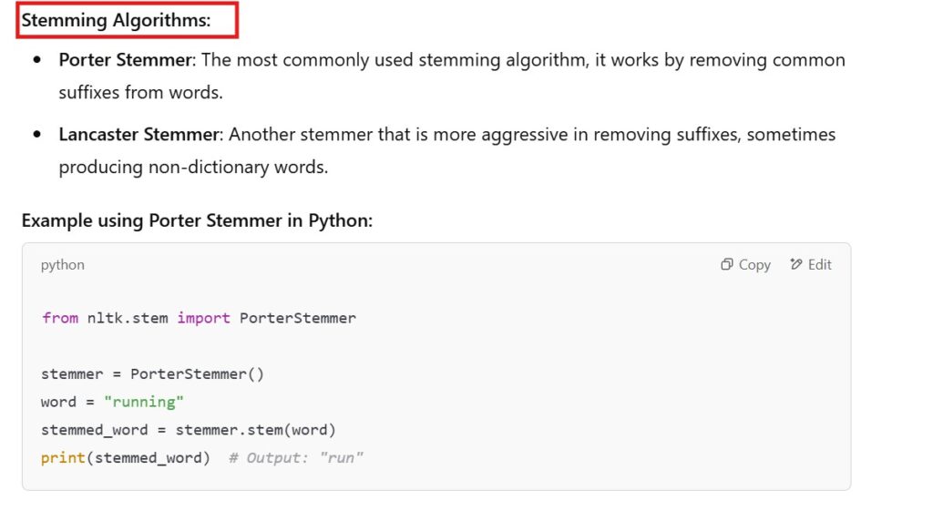The width and height of the screenshot is (933, 521).
Task: Click the Edit pencil icon in code block
Action: tap(796, 265)
